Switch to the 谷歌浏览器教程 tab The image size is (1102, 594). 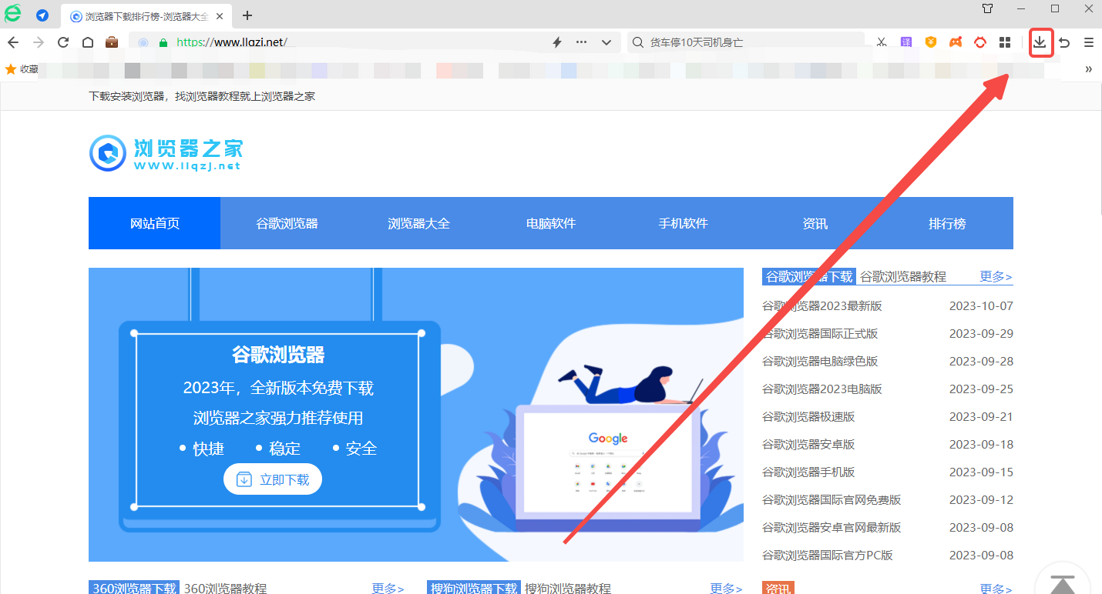click(x=903, y=275)
